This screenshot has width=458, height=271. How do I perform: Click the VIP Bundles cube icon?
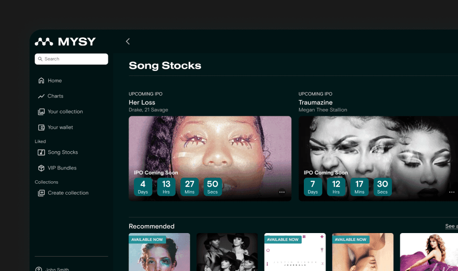click(x=41, y=169)
